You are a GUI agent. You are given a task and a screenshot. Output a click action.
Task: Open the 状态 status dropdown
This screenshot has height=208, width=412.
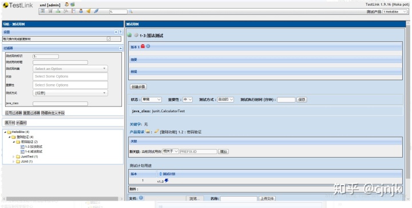coord(152,100)
